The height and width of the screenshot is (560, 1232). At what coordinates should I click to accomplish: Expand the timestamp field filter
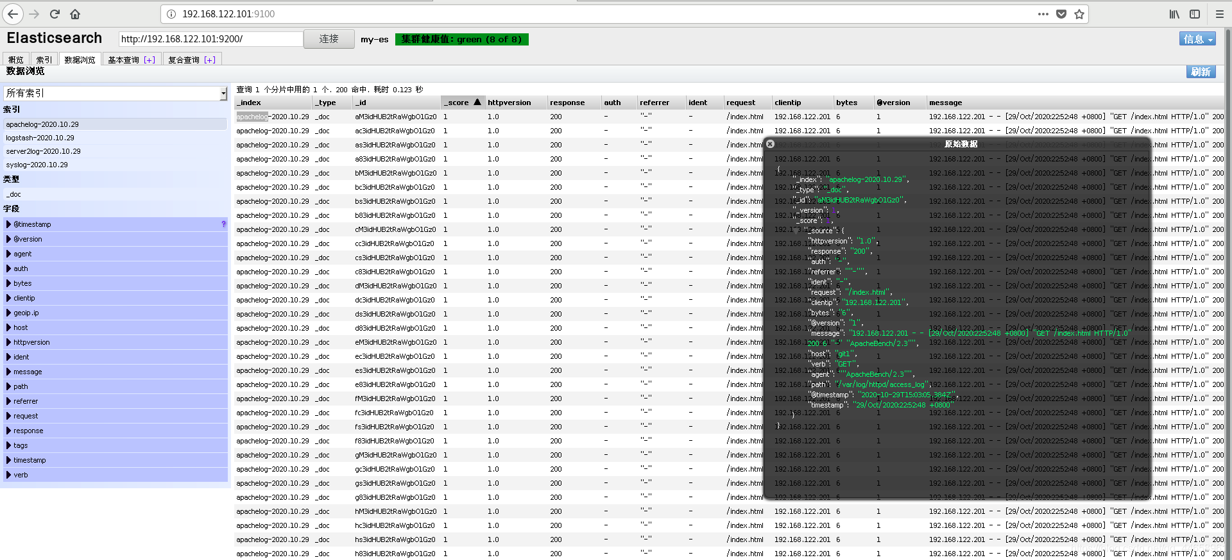click(116, 460)
